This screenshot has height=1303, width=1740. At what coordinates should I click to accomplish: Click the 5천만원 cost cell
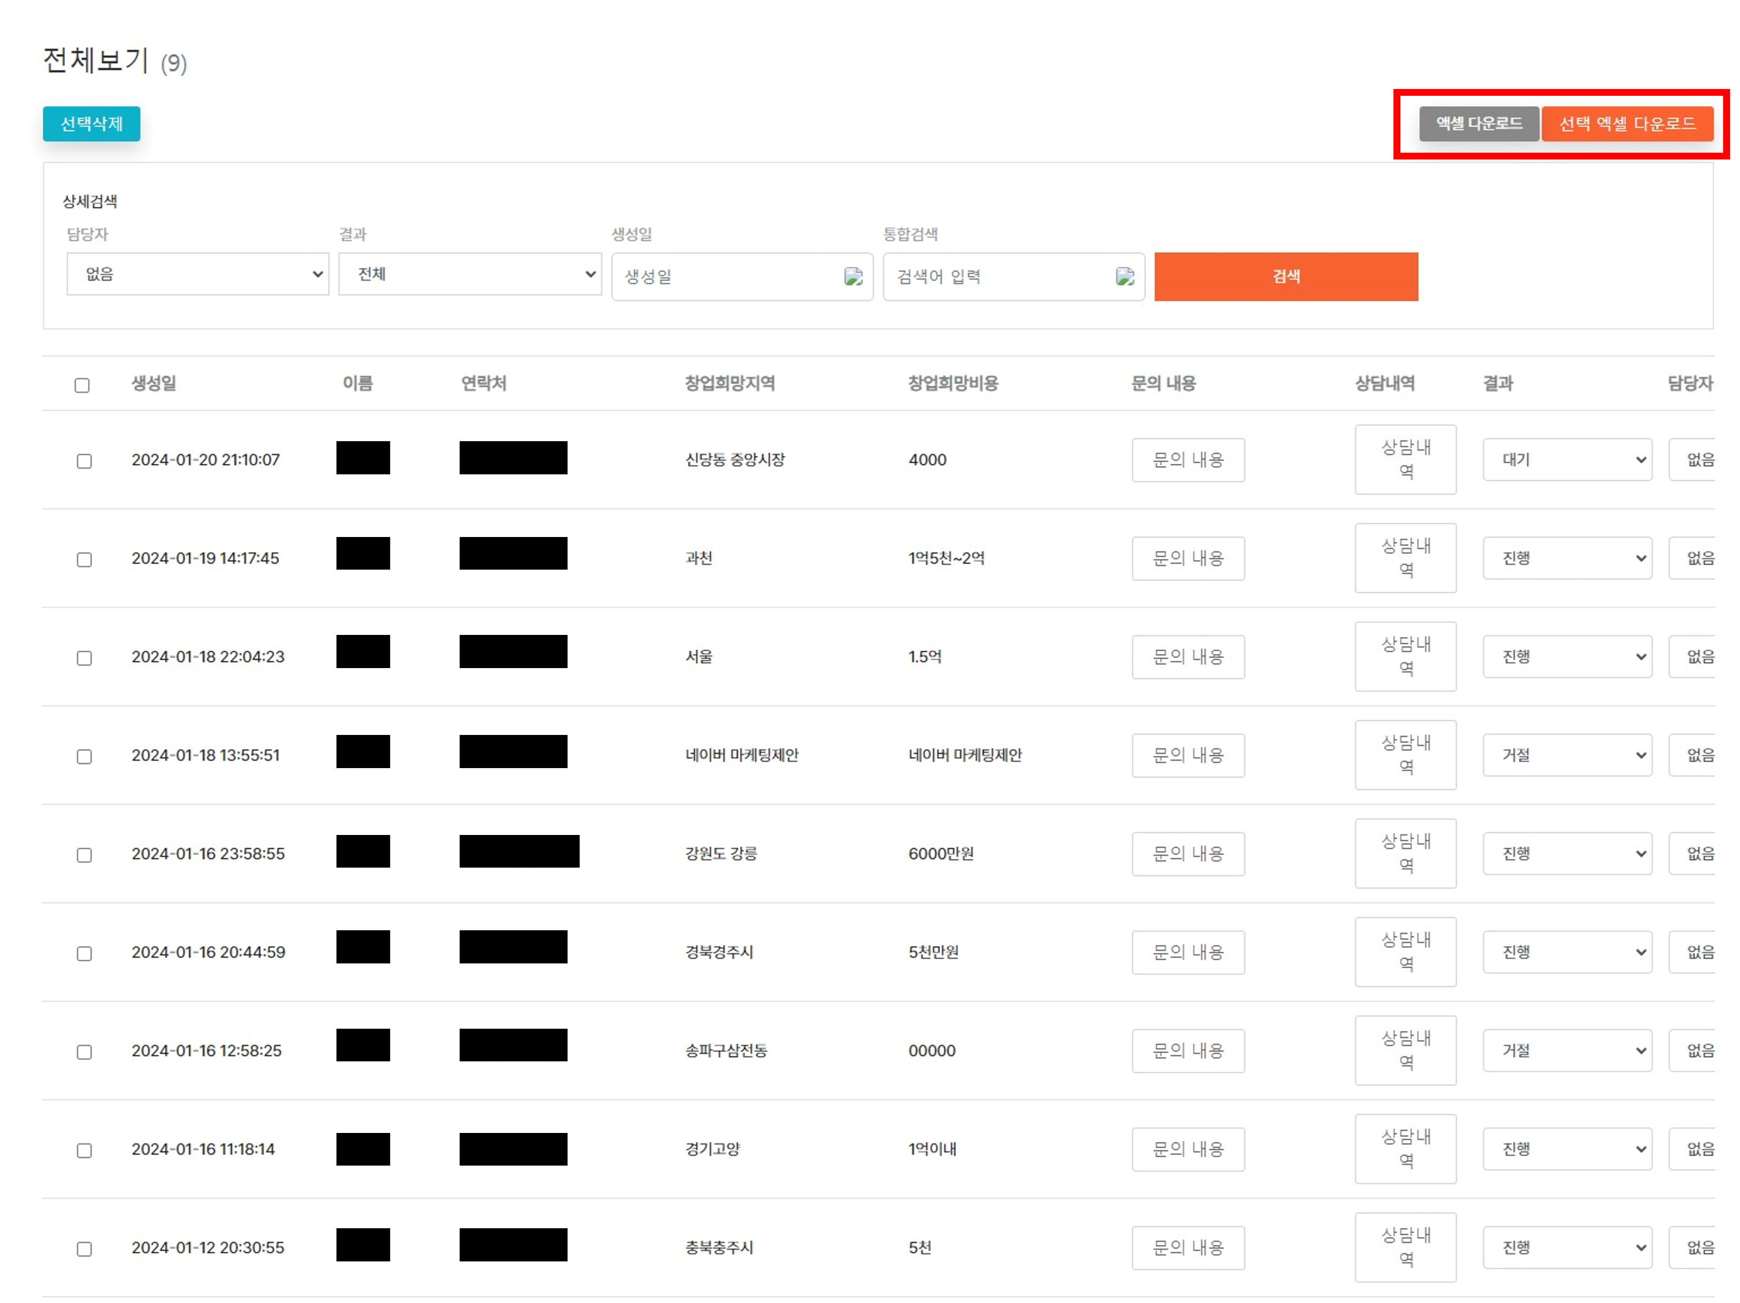933,951
